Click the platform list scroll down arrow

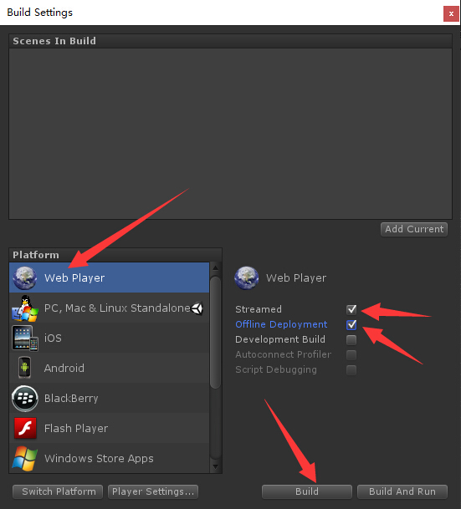click(215, 466)
